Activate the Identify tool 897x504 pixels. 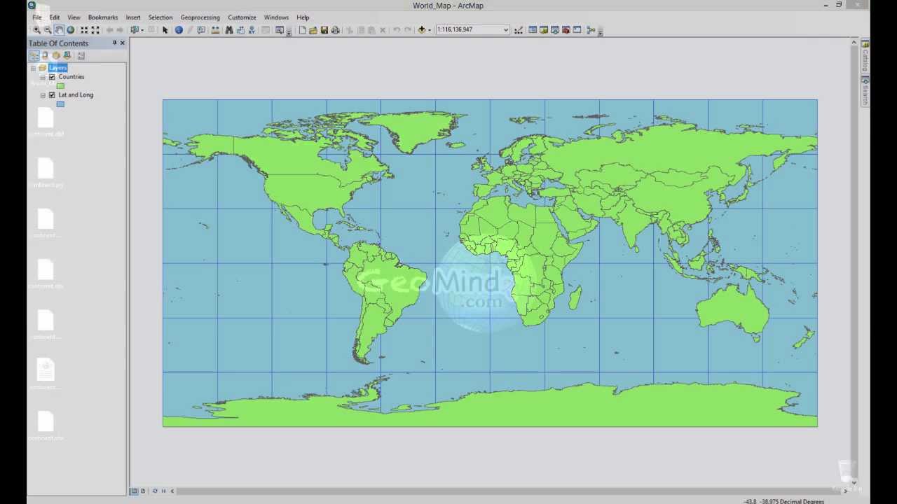[179, 29]
